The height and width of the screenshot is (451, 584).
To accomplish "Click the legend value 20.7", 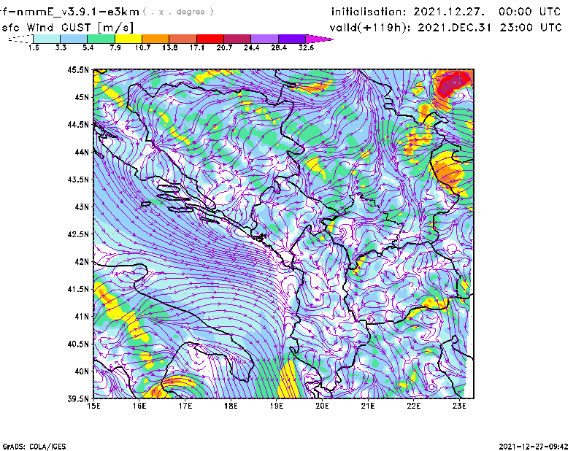I will 224,47.
